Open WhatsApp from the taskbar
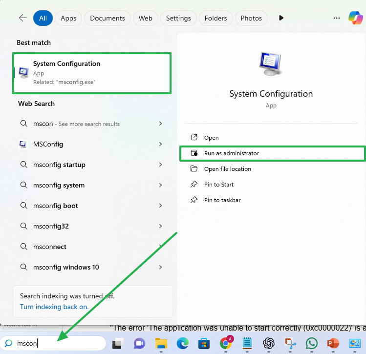Screen dimensions: 366x354 (x=312, y=343)
